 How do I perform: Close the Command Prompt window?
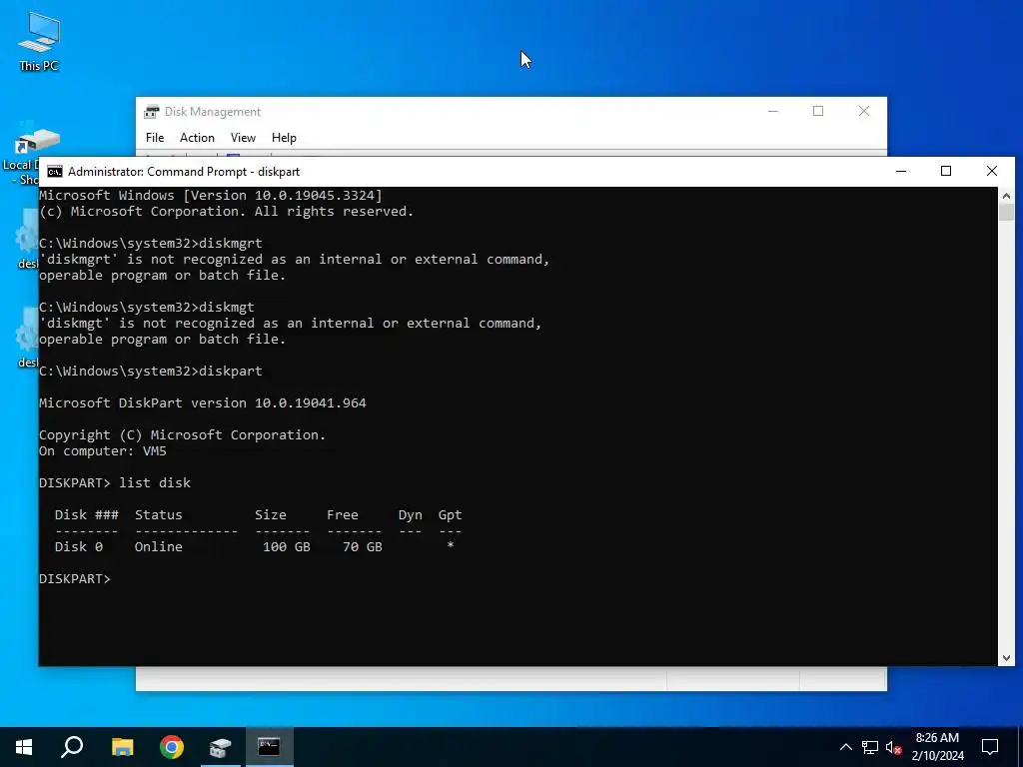pos(992,171)
